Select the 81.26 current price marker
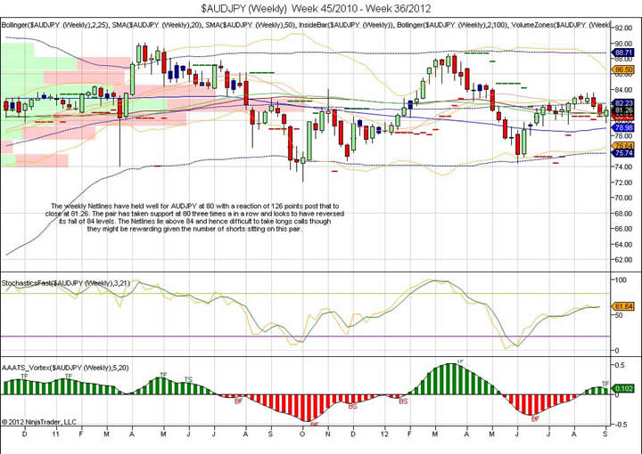The height and width of the screenshot is (454, 642). (x=623, y=110)
